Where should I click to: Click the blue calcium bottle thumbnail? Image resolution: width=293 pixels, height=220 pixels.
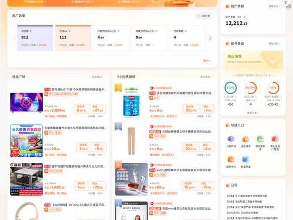point(131,102)
